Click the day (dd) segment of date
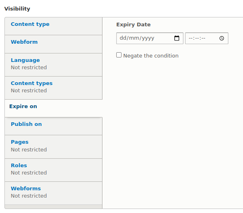The height and width of the screenshot is (213, 243). [123, 38]
